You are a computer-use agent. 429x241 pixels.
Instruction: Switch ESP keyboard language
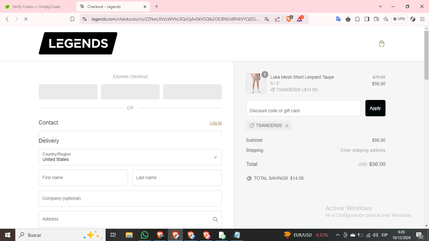point(385,235)
